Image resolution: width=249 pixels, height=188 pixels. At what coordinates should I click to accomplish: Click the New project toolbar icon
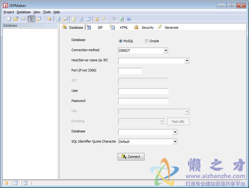coord(9,19)
